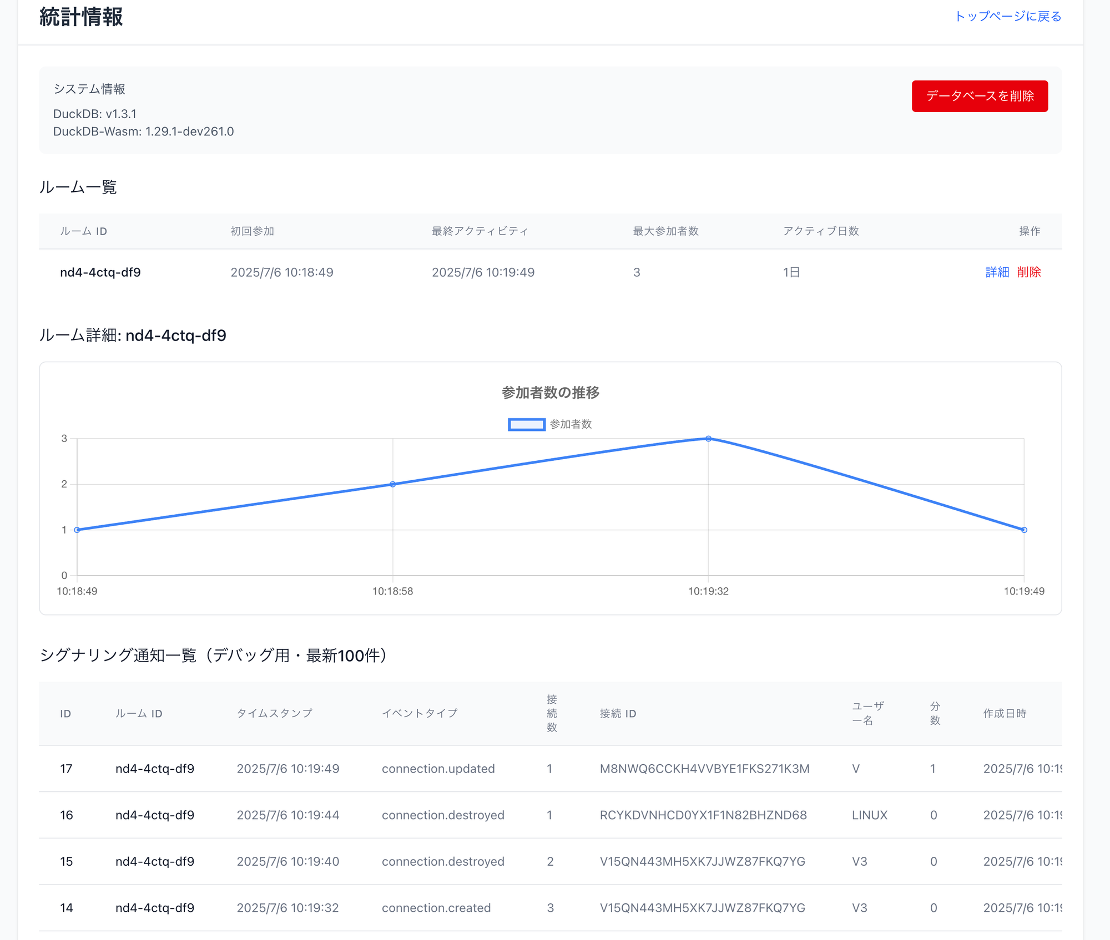Click the ルーム ID header in room list
Screen dimensions: 1110x940
click(83, 231)
